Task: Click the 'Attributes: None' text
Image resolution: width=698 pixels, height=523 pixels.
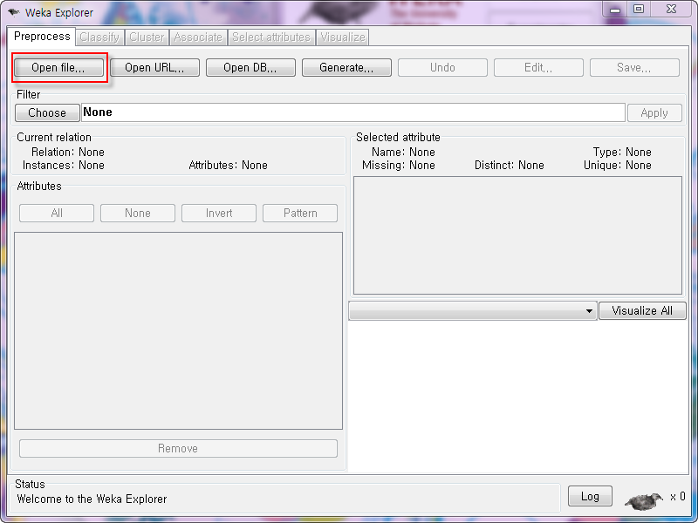Action: point(228,166)
